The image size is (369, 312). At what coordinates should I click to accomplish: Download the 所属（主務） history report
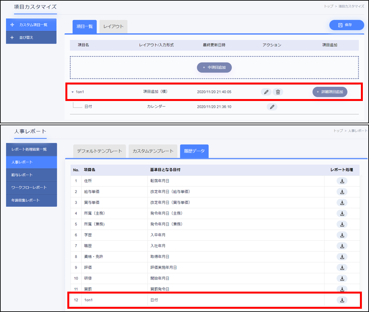point(342,213)
